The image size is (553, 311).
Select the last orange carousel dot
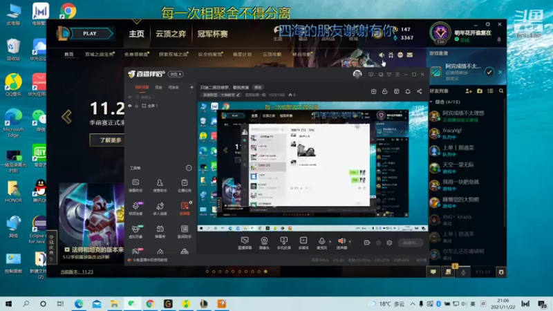265,272
